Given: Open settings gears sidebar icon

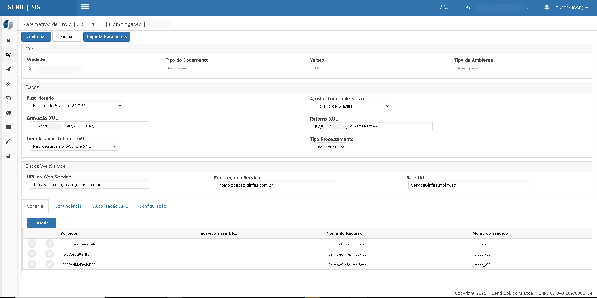Looking at the screenshot, I should coord(8,54).
